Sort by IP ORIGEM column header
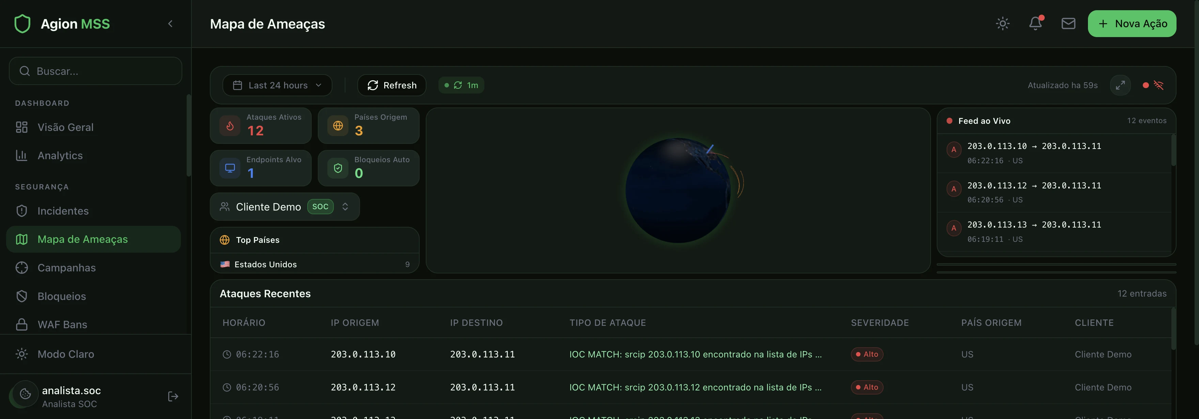Image resolution: width=1199 pixels, height=419 pixels. pyautogui.click(x=355, y=323)
